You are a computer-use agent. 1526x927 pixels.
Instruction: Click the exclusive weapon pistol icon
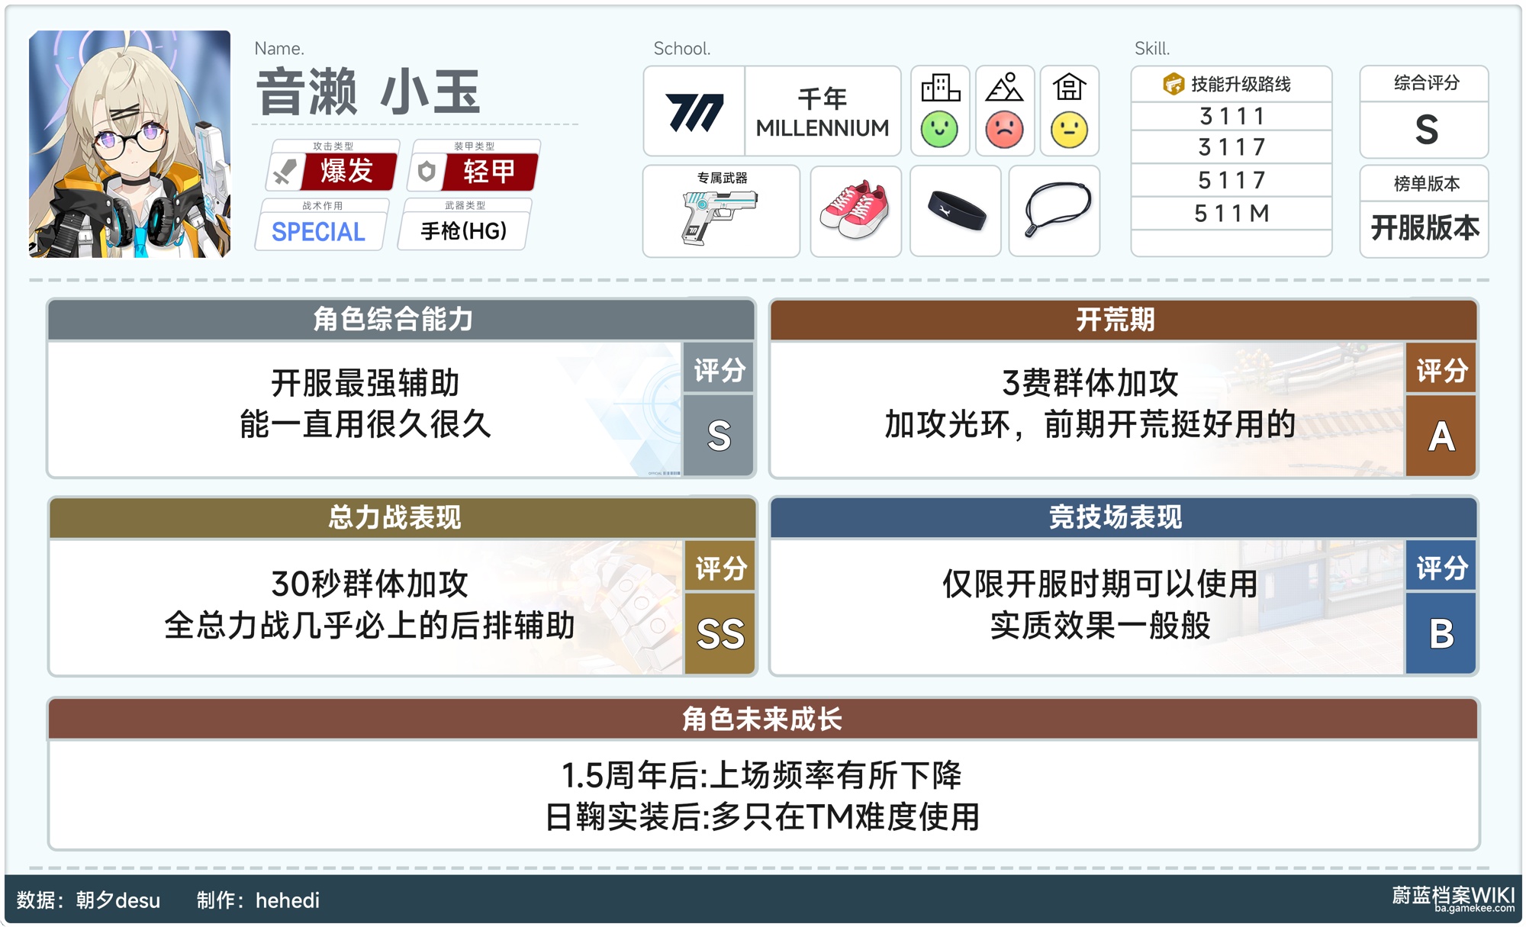pos(720,215)
